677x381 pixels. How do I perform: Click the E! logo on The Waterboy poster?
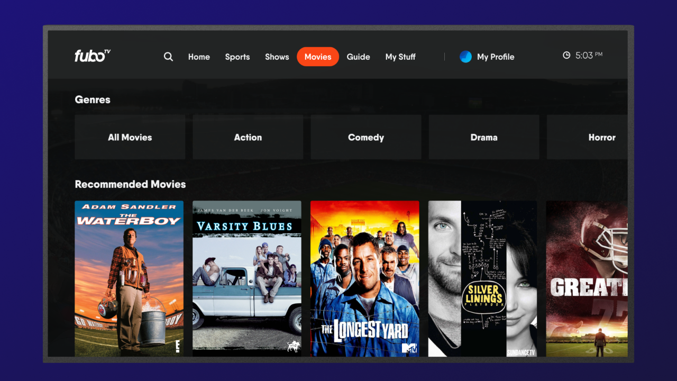178,347
